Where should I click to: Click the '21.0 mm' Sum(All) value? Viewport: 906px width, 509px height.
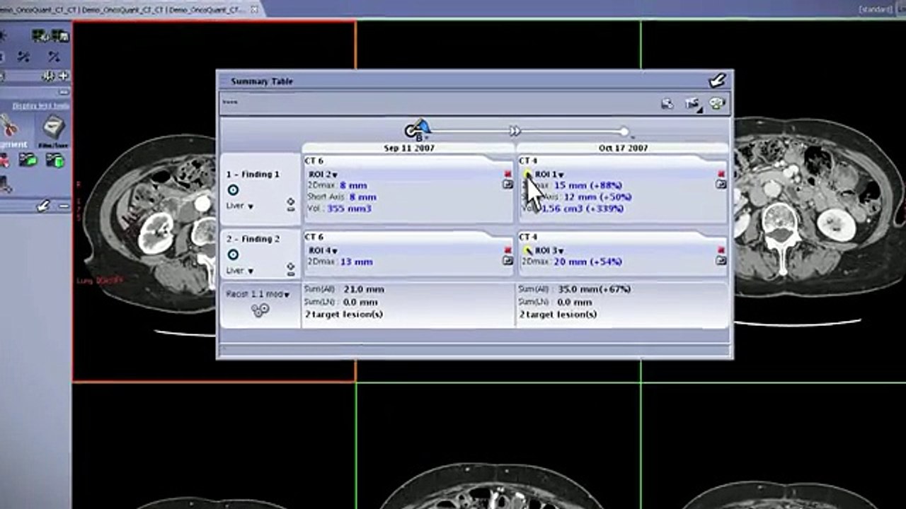(364, 289)
